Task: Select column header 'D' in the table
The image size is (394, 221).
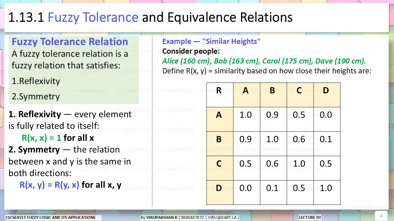Action: tap(327, 95)
